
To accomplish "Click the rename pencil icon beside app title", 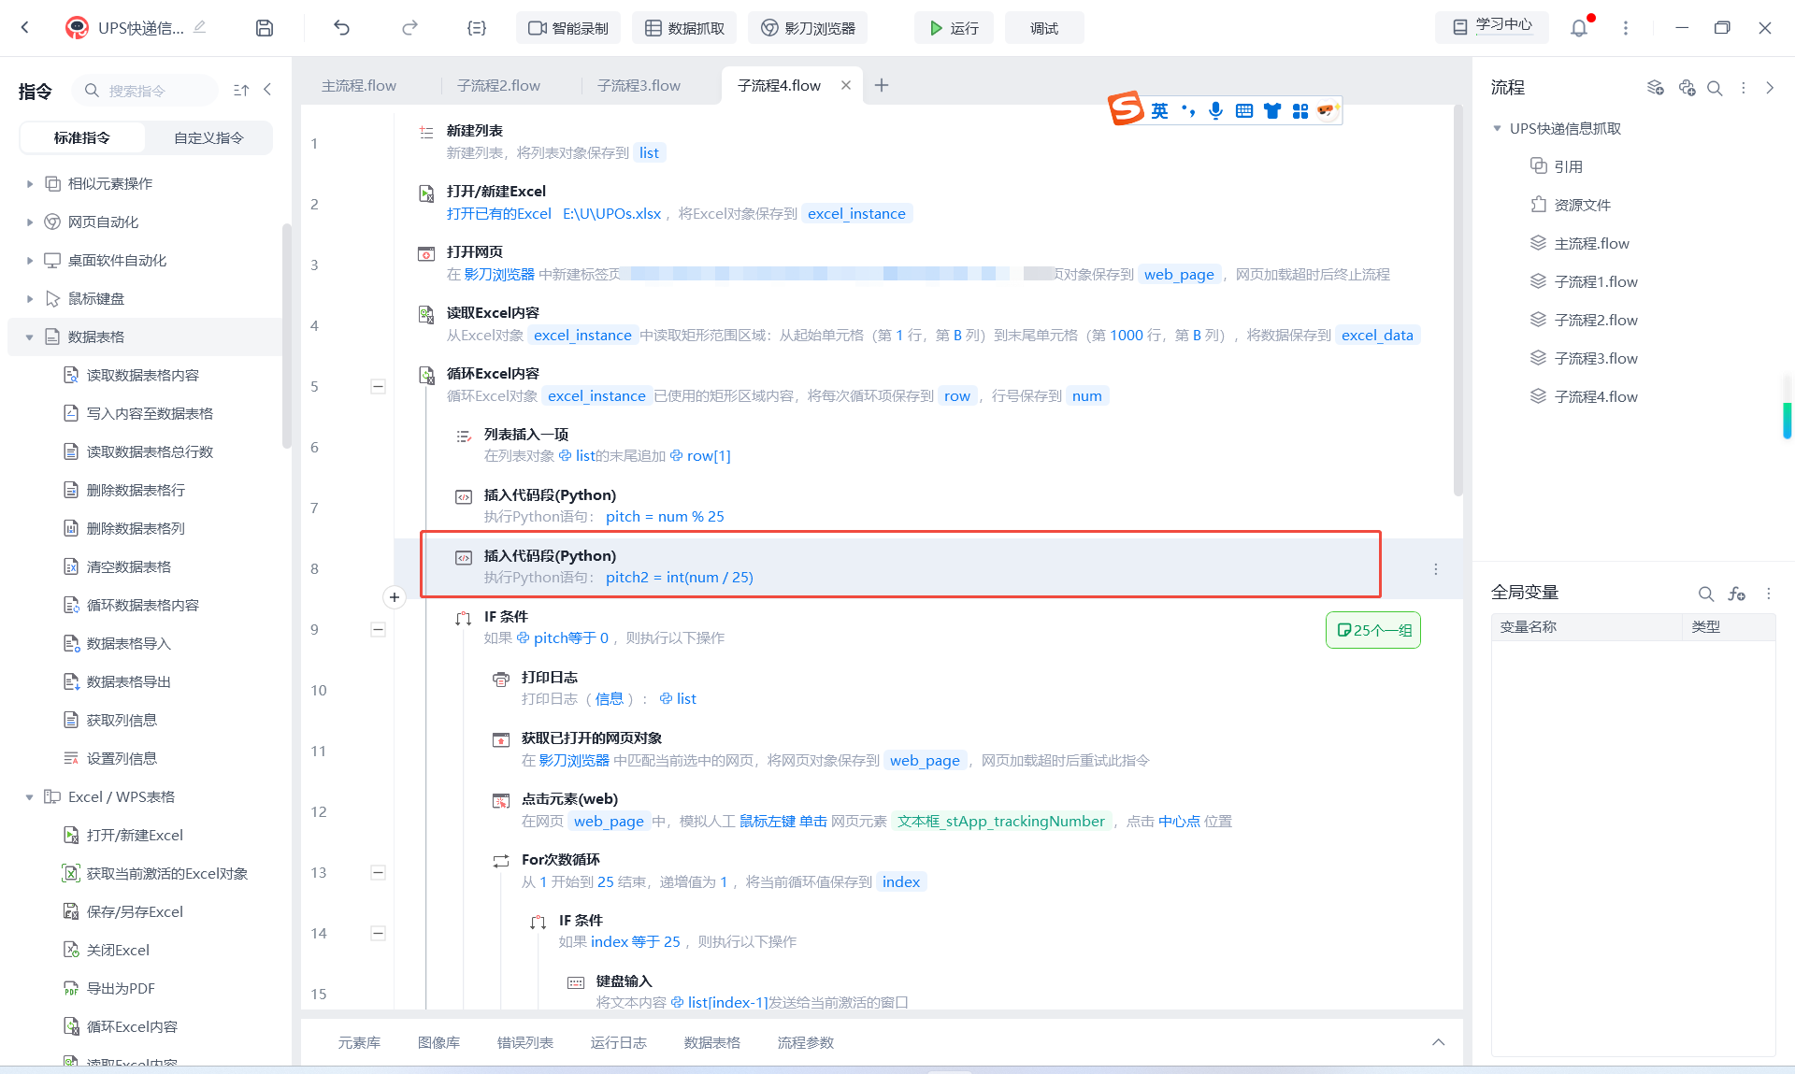I will click(199, 27).
